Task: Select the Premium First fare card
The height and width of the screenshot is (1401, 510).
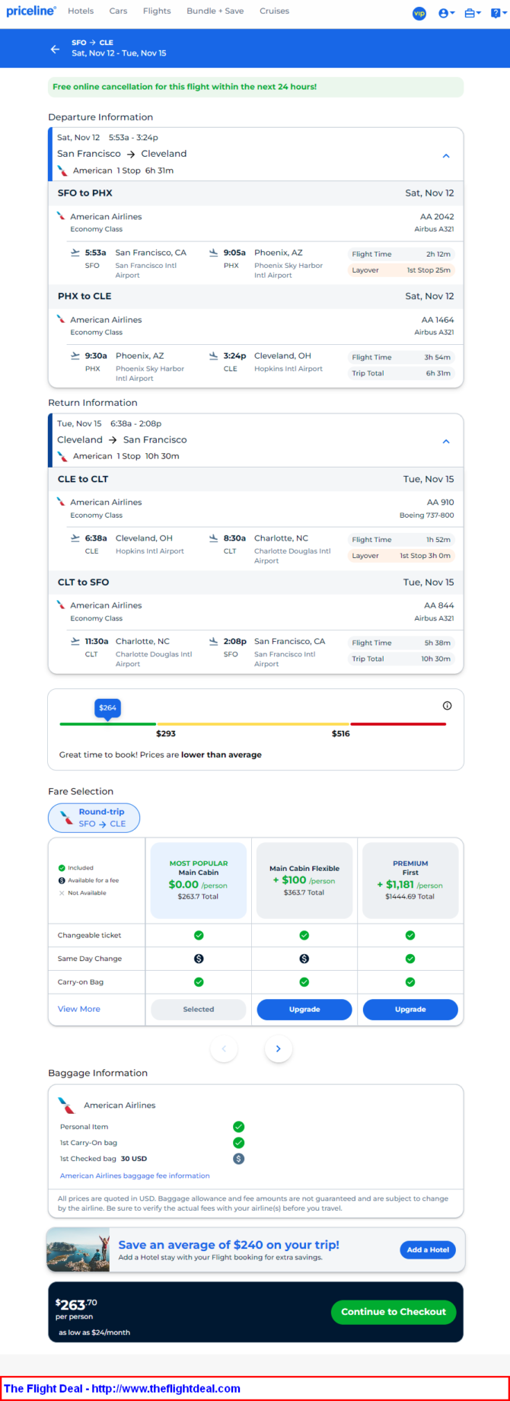Action: [410, 881]
